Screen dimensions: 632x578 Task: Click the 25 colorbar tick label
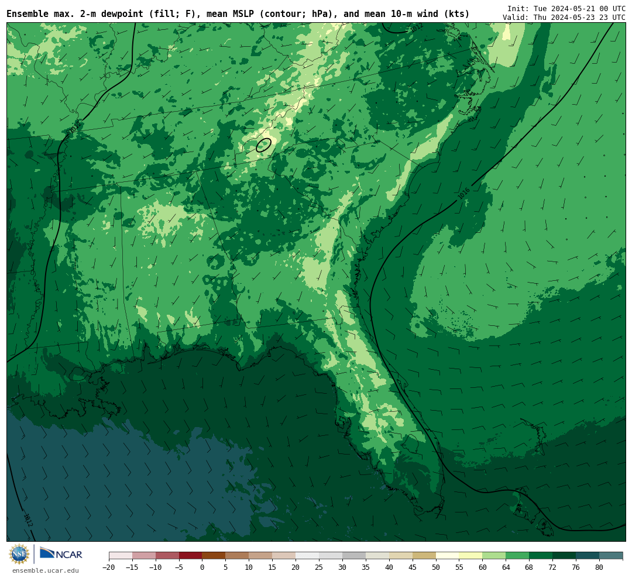click(x=320, y=567)
